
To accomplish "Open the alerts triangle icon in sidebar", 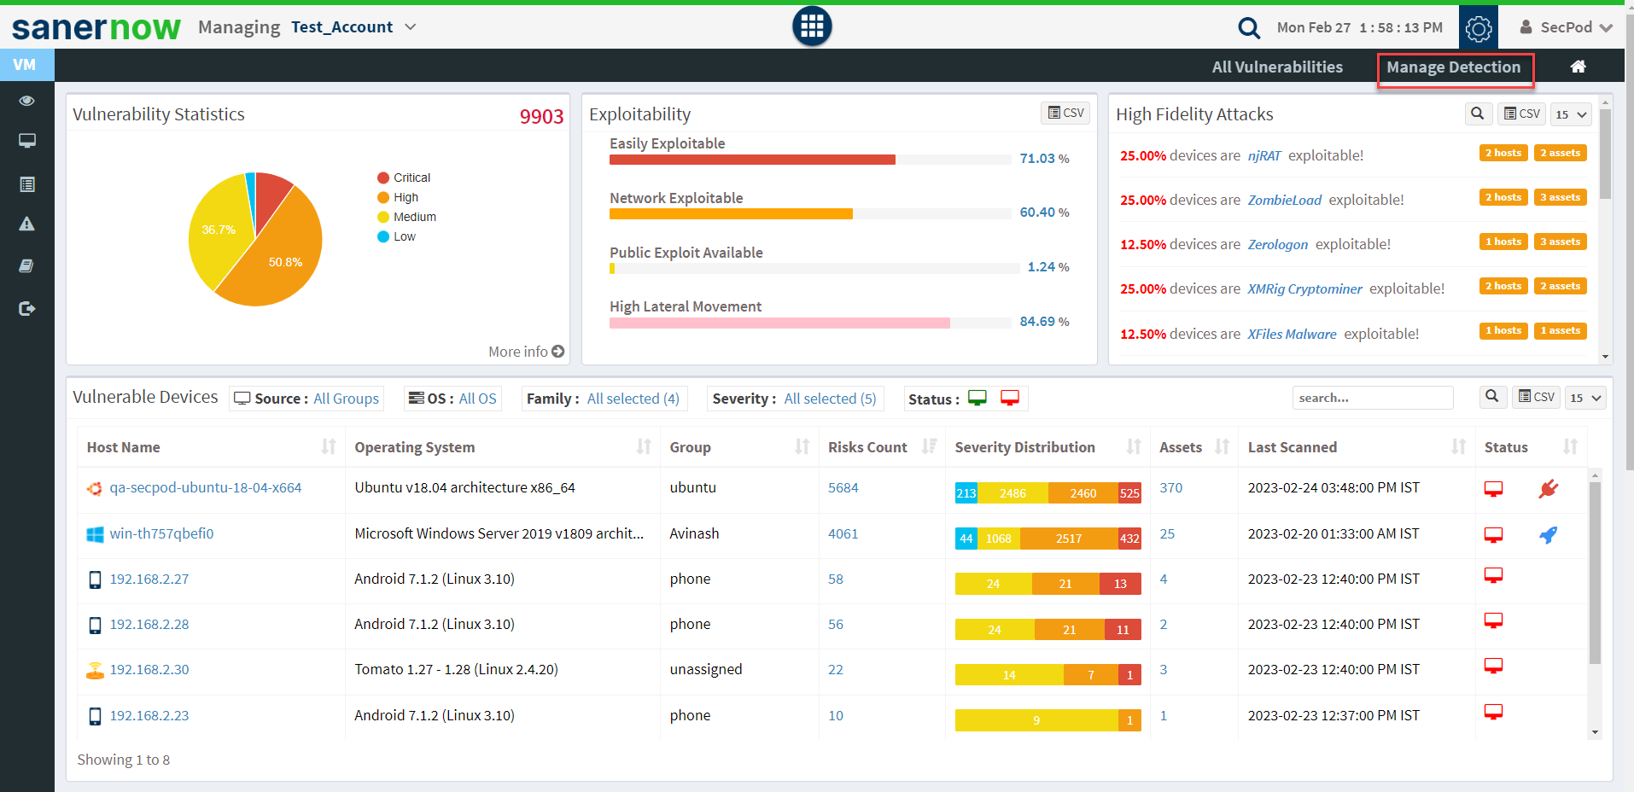I will point(27,224).
